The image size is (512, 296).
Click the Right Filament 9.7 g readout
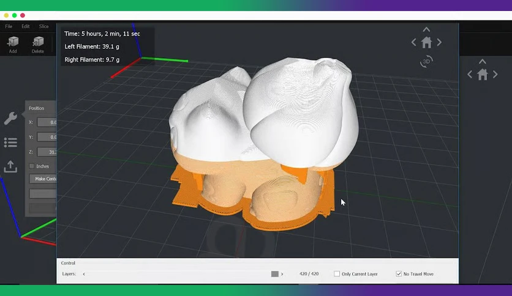92,60
